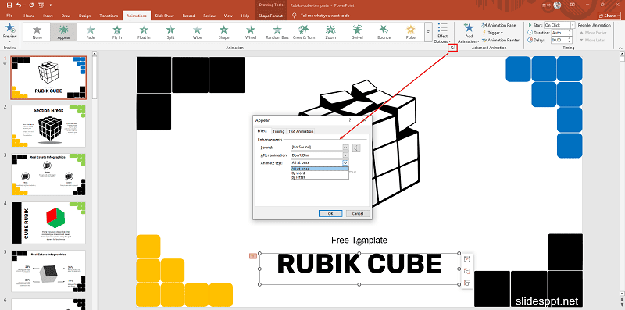
Task: Open the Design ribbon tab
Action: (84, 16)
